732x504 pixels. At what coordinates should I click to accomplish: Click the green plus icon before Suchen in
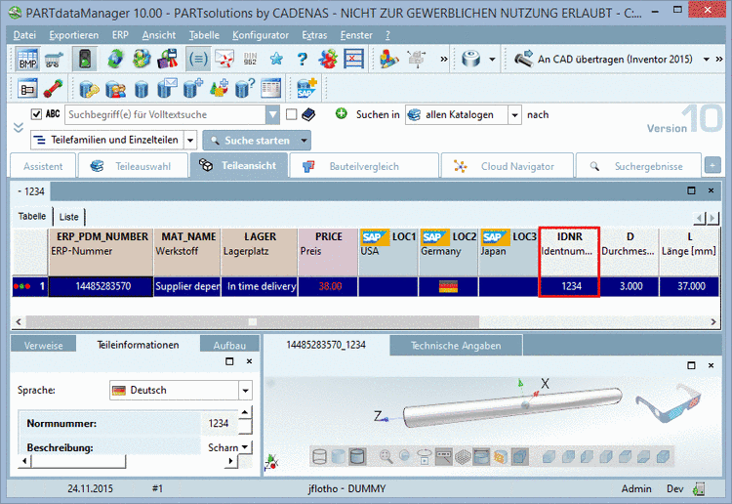(342, 113)
